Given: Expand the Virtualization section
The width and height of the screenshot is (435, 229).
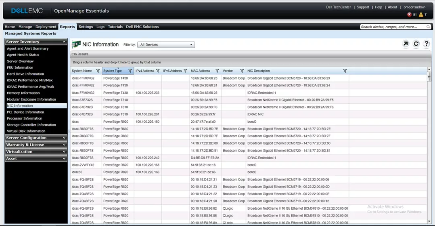Looking at the screenshot, I should (36, 151).
